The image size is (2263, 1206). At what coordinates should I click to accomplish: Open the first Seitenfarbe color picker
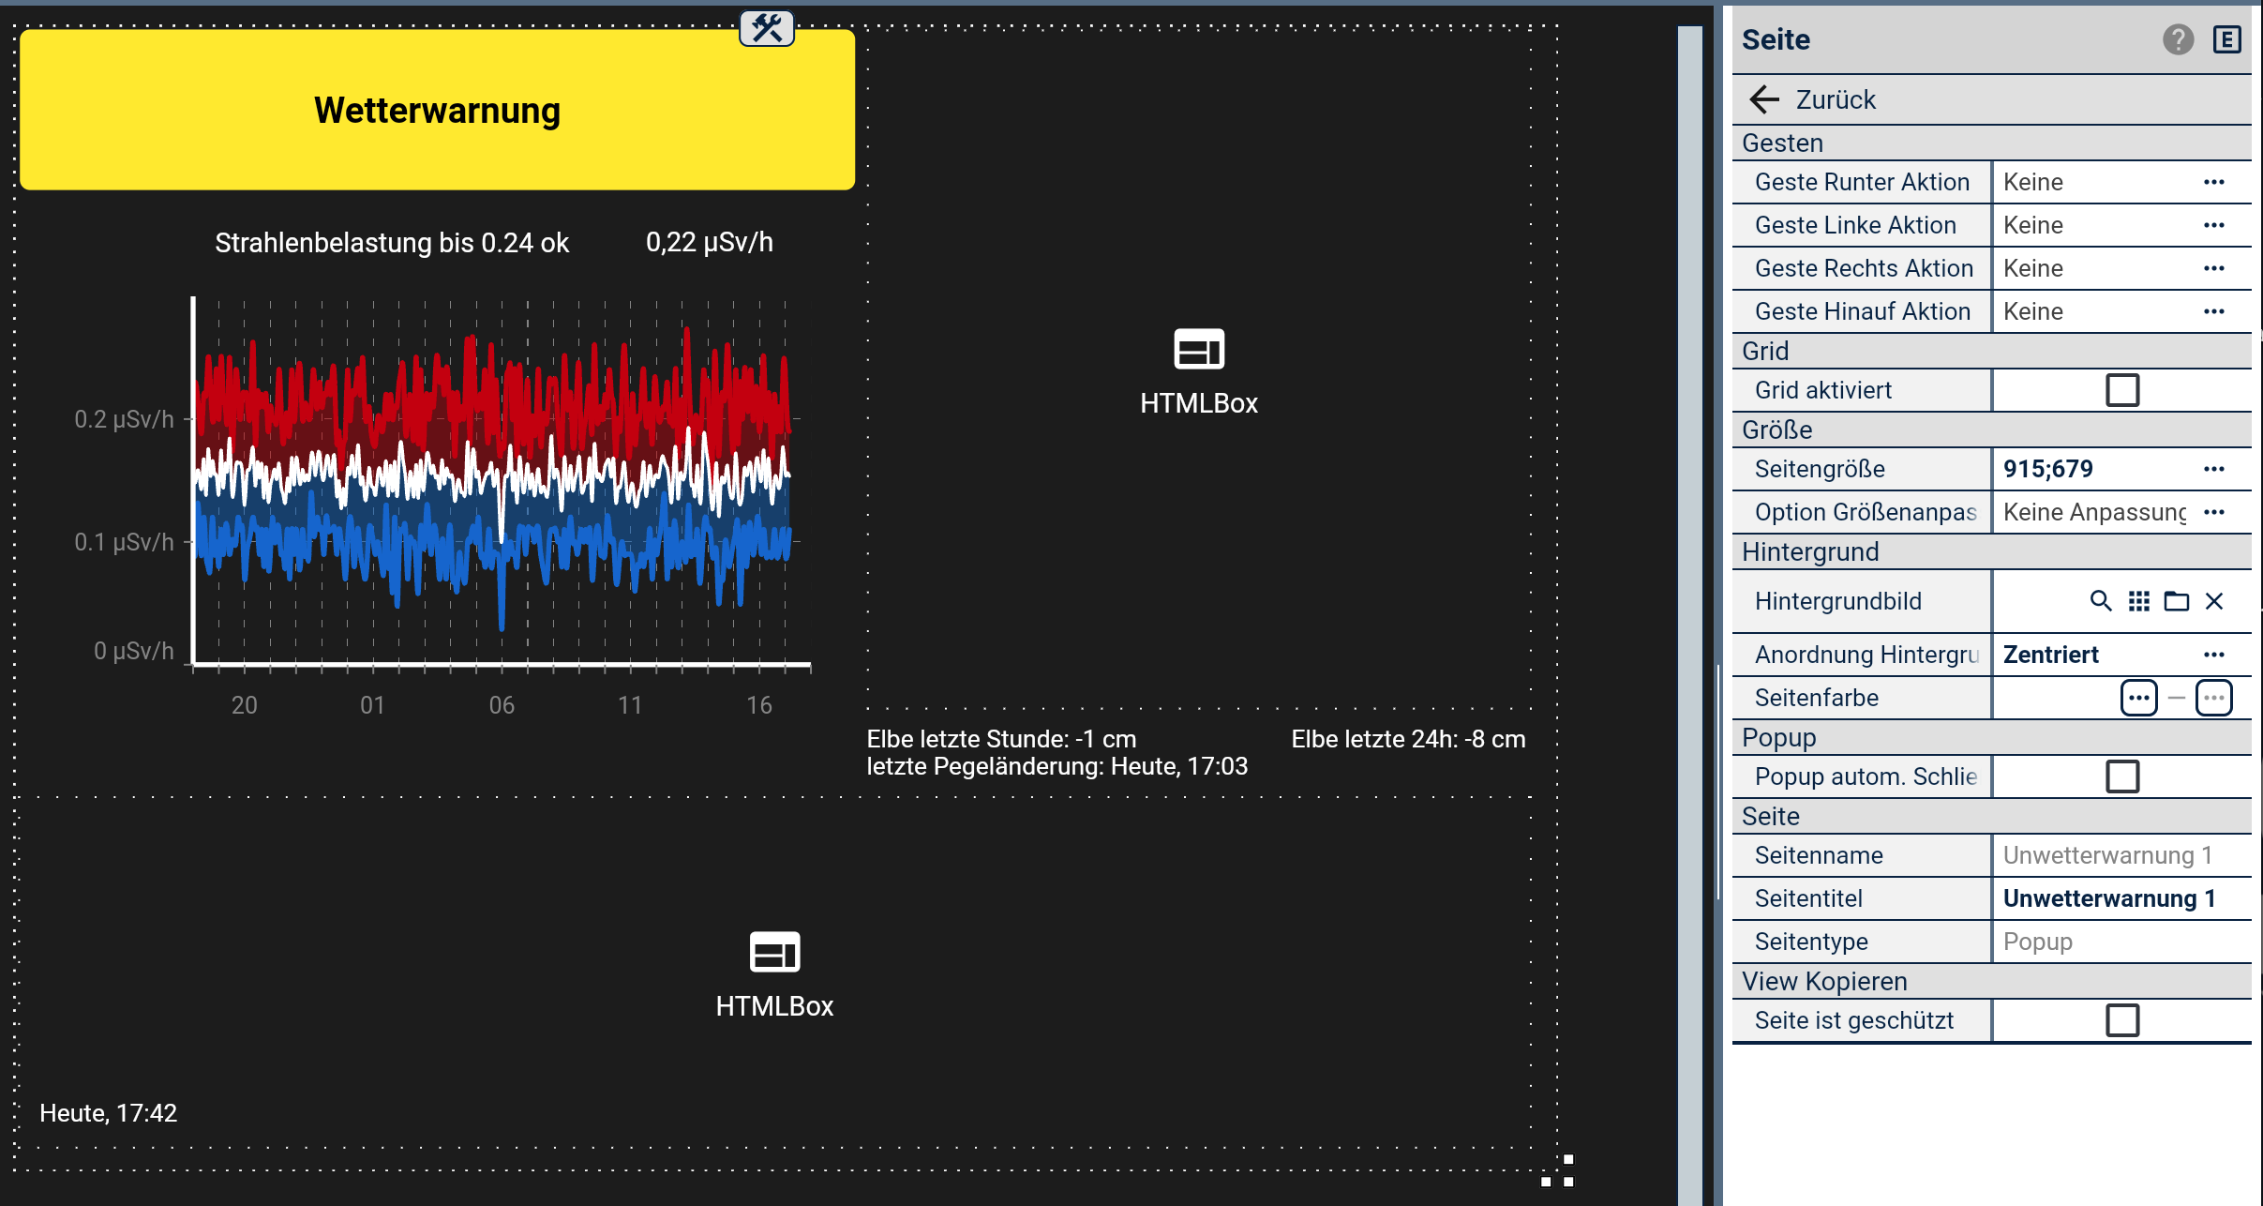pos(2139,698)
